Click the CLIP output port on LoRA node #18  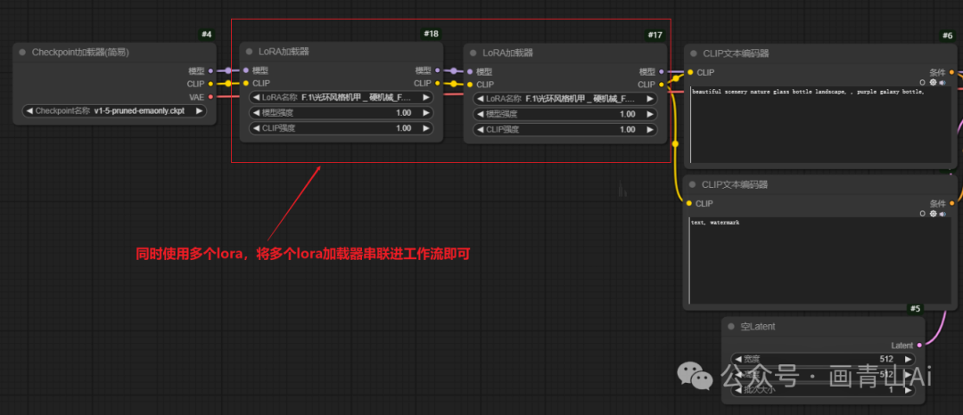[437, 84]
